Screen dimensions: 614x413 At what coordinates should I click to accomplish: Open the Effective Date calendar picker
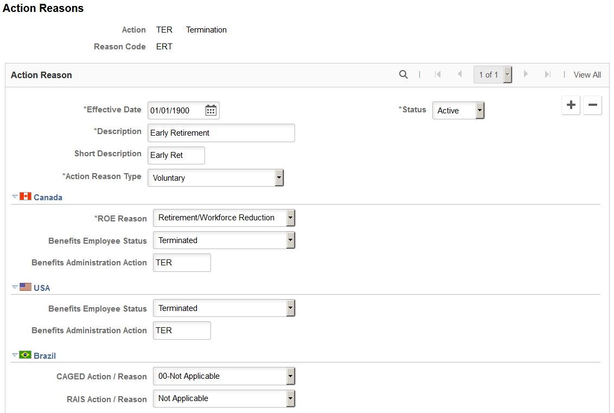[x=210, y=111]
